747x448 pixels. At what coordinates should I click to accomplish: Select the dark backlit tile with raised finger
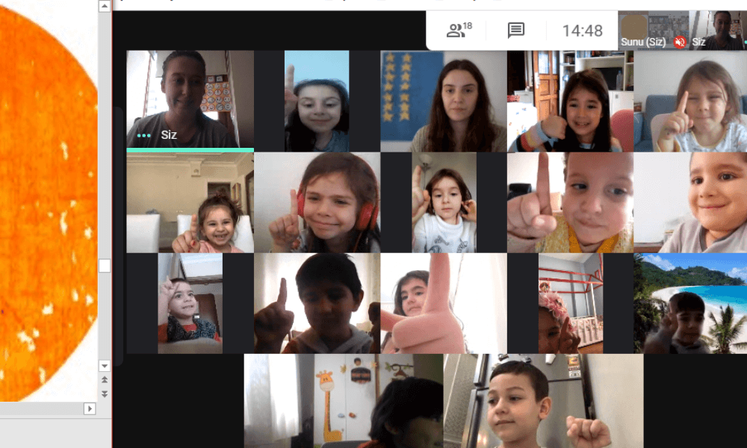click(x=317, y=303)
